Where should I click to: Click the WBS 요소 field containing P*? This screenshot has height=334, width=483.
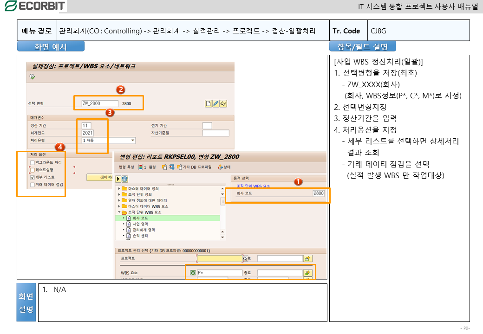pos(220,273)
